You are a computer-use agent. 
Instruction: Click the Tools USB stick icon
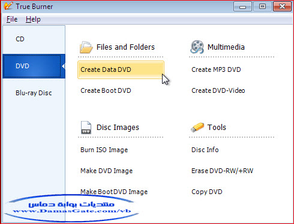click(x=197, y=128)
